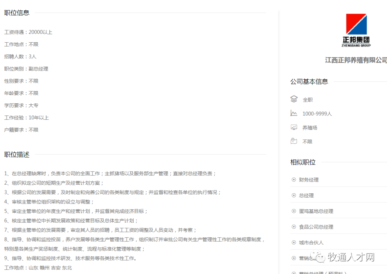
Task: Click the map location icon next to 不限
Action: [x=294, y=141]
